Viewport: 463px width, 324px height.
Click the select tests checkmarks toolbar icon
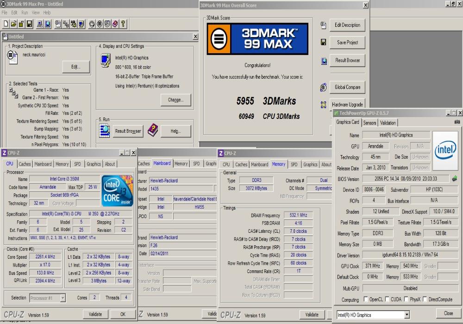tap(66, 24)
